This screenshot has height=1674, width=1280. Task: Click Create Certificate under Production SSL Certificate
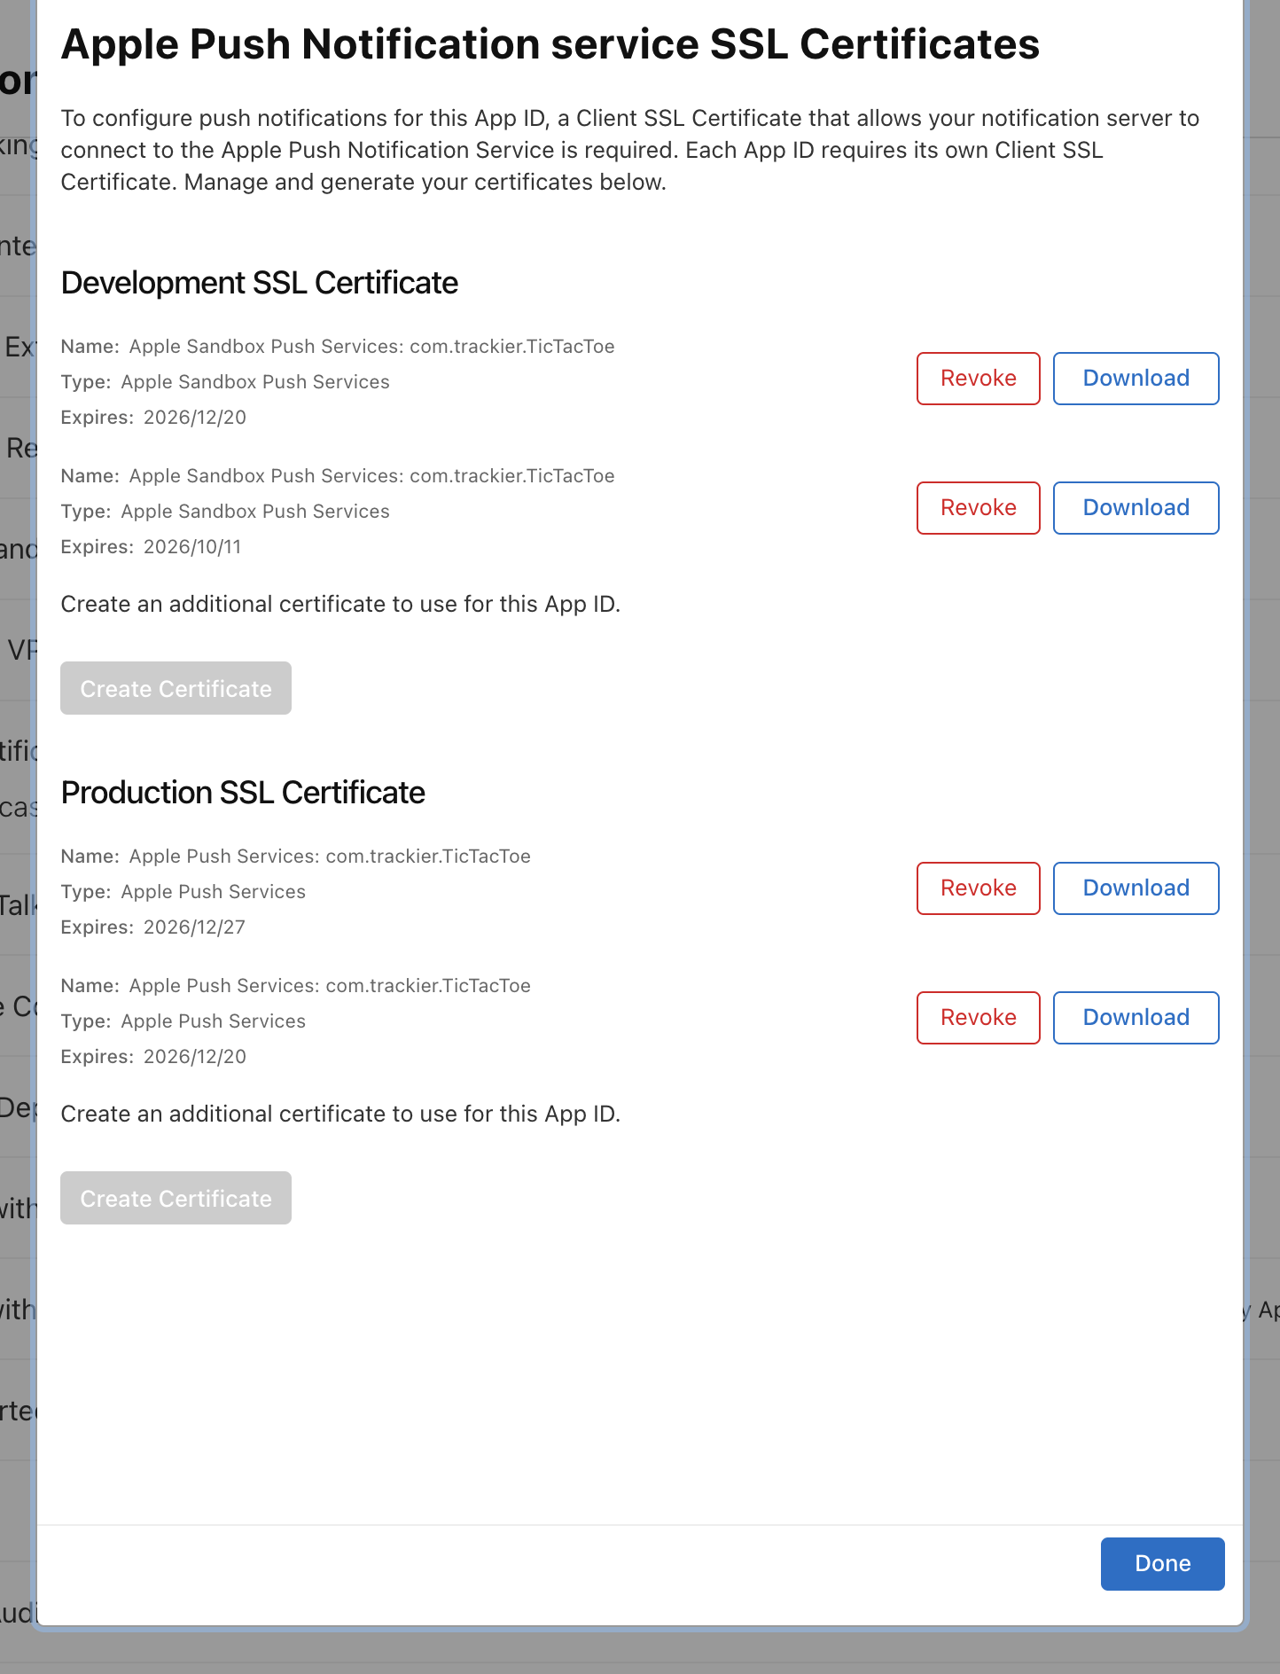coord(176,1198)
